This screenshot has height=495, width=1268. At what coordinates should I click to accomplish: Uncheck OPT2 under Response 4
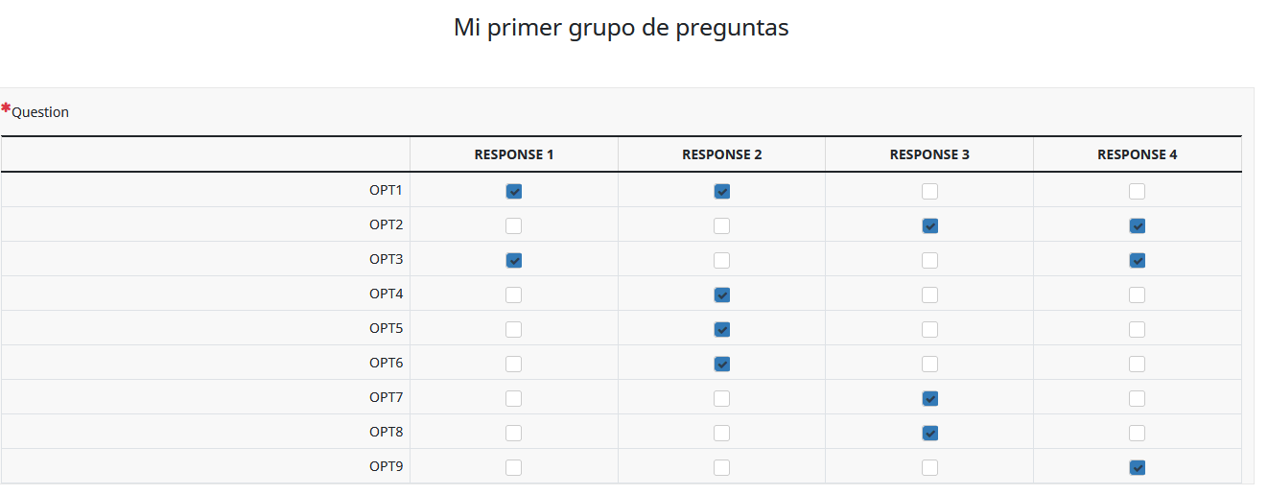[x=1138, y=225]
